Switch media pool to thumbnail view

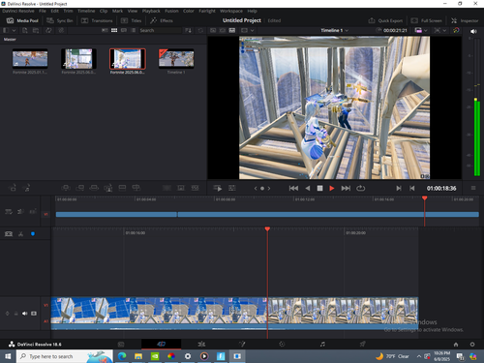tap(114, 30)
